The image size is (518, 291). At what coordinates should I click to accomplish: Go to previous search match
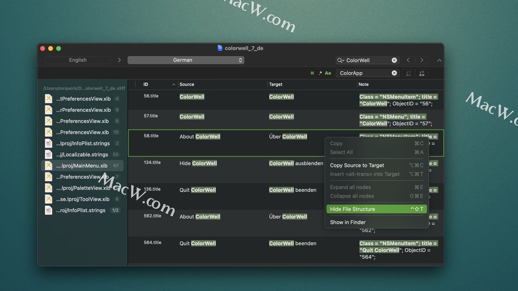(x=408, y=60)
